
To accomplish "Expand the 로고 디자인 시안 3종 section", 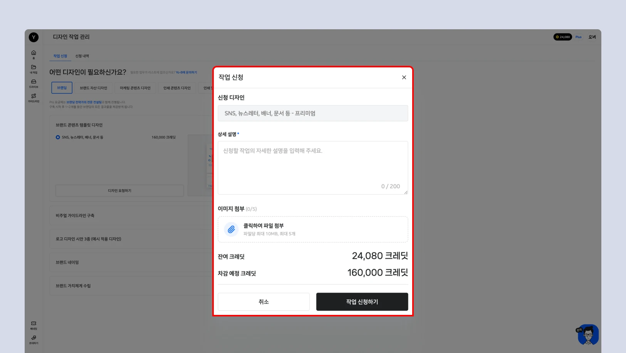I will (131, 239).
